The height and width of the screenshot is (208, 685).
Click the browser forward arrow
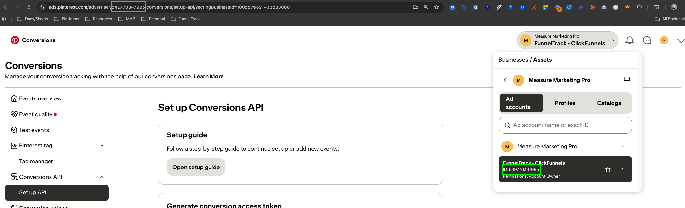(x=17, y=7)
